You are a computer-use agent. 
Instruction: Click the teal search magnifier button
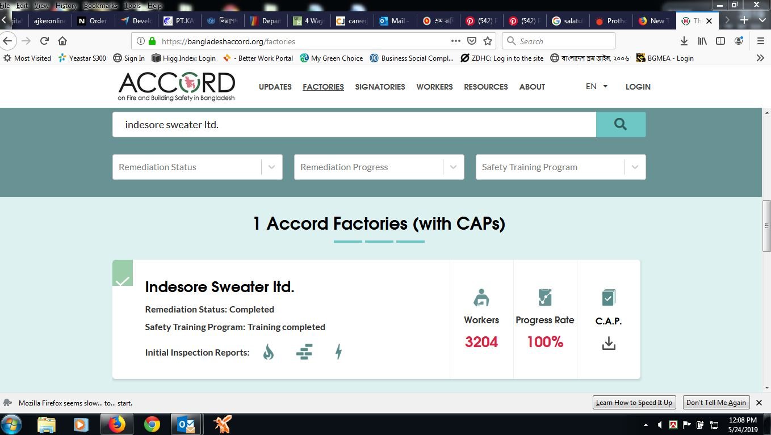coord(621,124)
